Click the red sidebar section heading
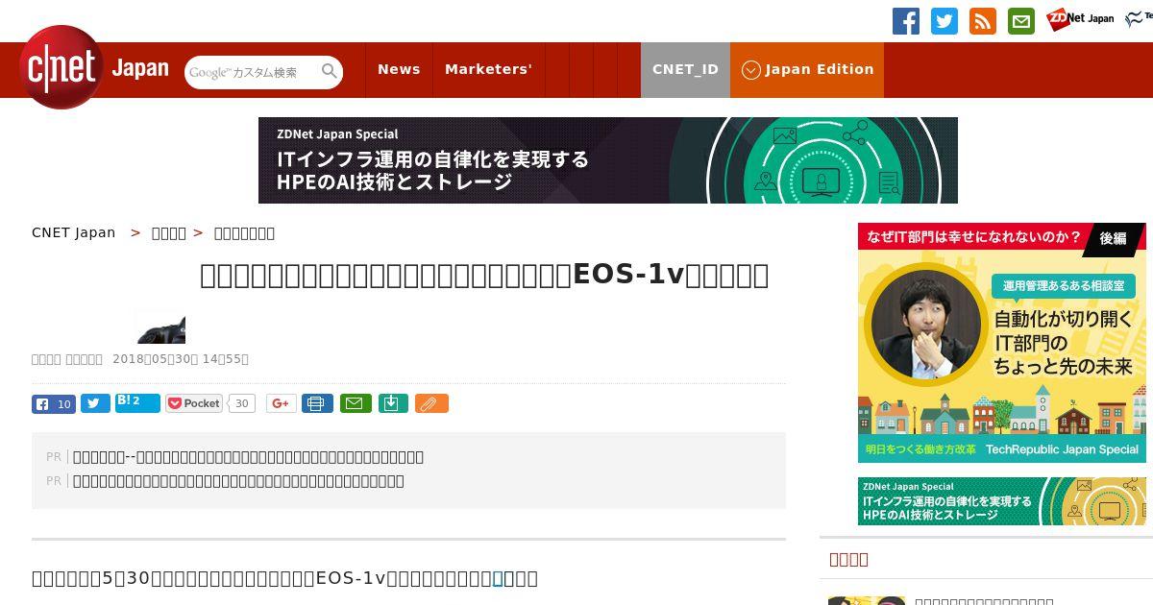1153x605 pixels. pyautogui.click(x=848, y=559)
